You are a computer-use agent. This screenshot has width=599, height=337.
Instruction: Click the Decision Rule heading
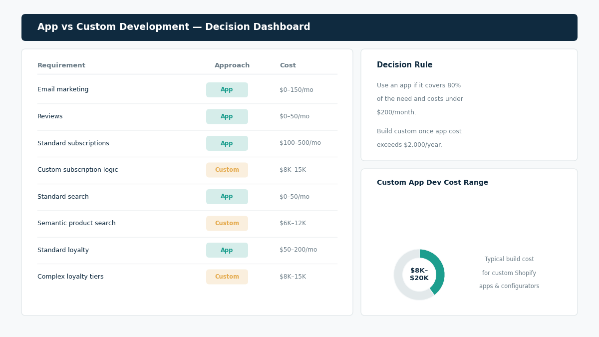coord(405,65)
